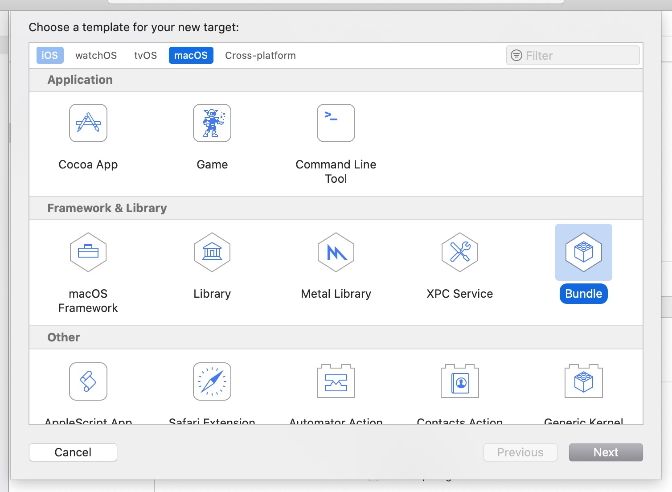Open the tvOS template list
Image resolution: width=672 pixels, height=492 pixels.
[x=145, y=55]
